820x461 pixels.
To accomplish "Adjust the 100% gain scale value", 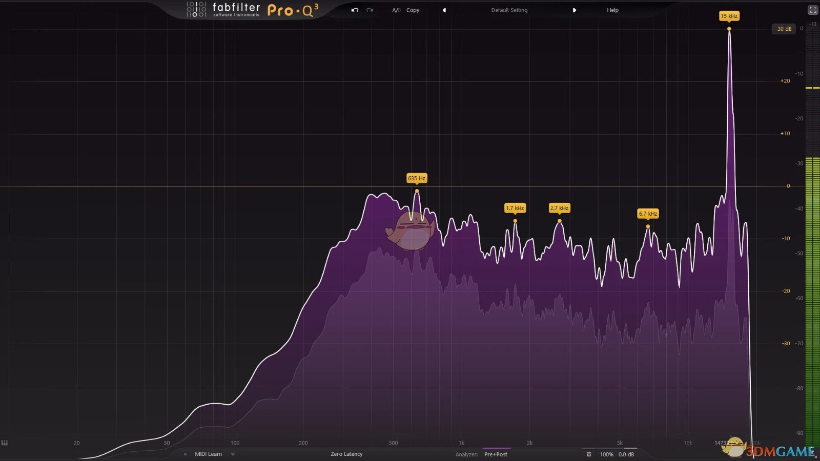I will (x=606, y=454).
